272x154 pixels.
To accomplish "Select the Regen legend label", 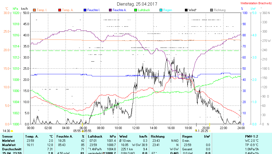I will 168,10.
